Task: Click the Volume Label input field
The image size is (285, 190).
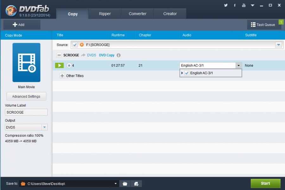Action: pos(26,112)
